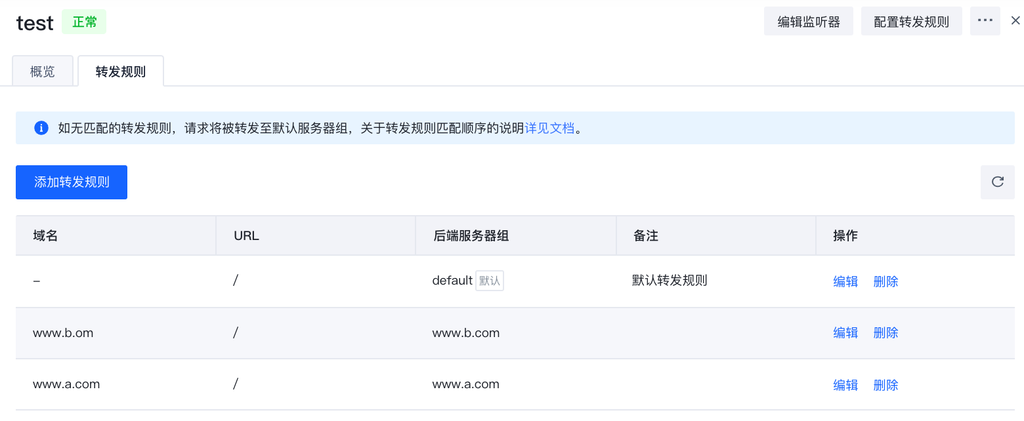Click the test listener title
This screenshot has height=421, width=1024.
pos(35,23)
